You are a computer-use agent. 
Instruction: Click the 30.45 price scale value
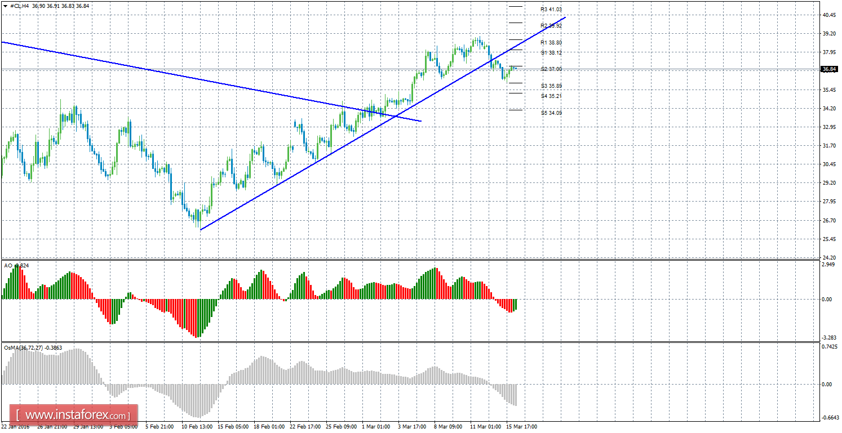[x=829, y=164]
